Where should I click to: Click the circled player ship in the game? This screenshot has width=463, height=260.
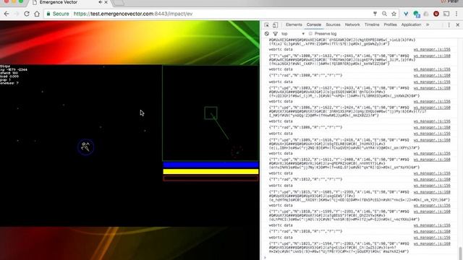(85, 147)
